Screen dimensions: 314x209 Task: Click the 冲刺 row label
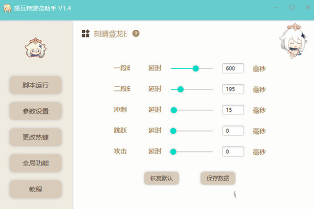tap(120, 110)
